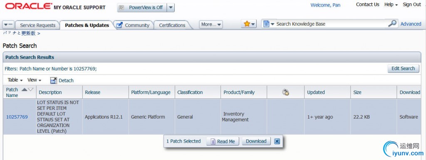Click the Read Me button
The image size is (426, 160).
[x=223, y=141]
